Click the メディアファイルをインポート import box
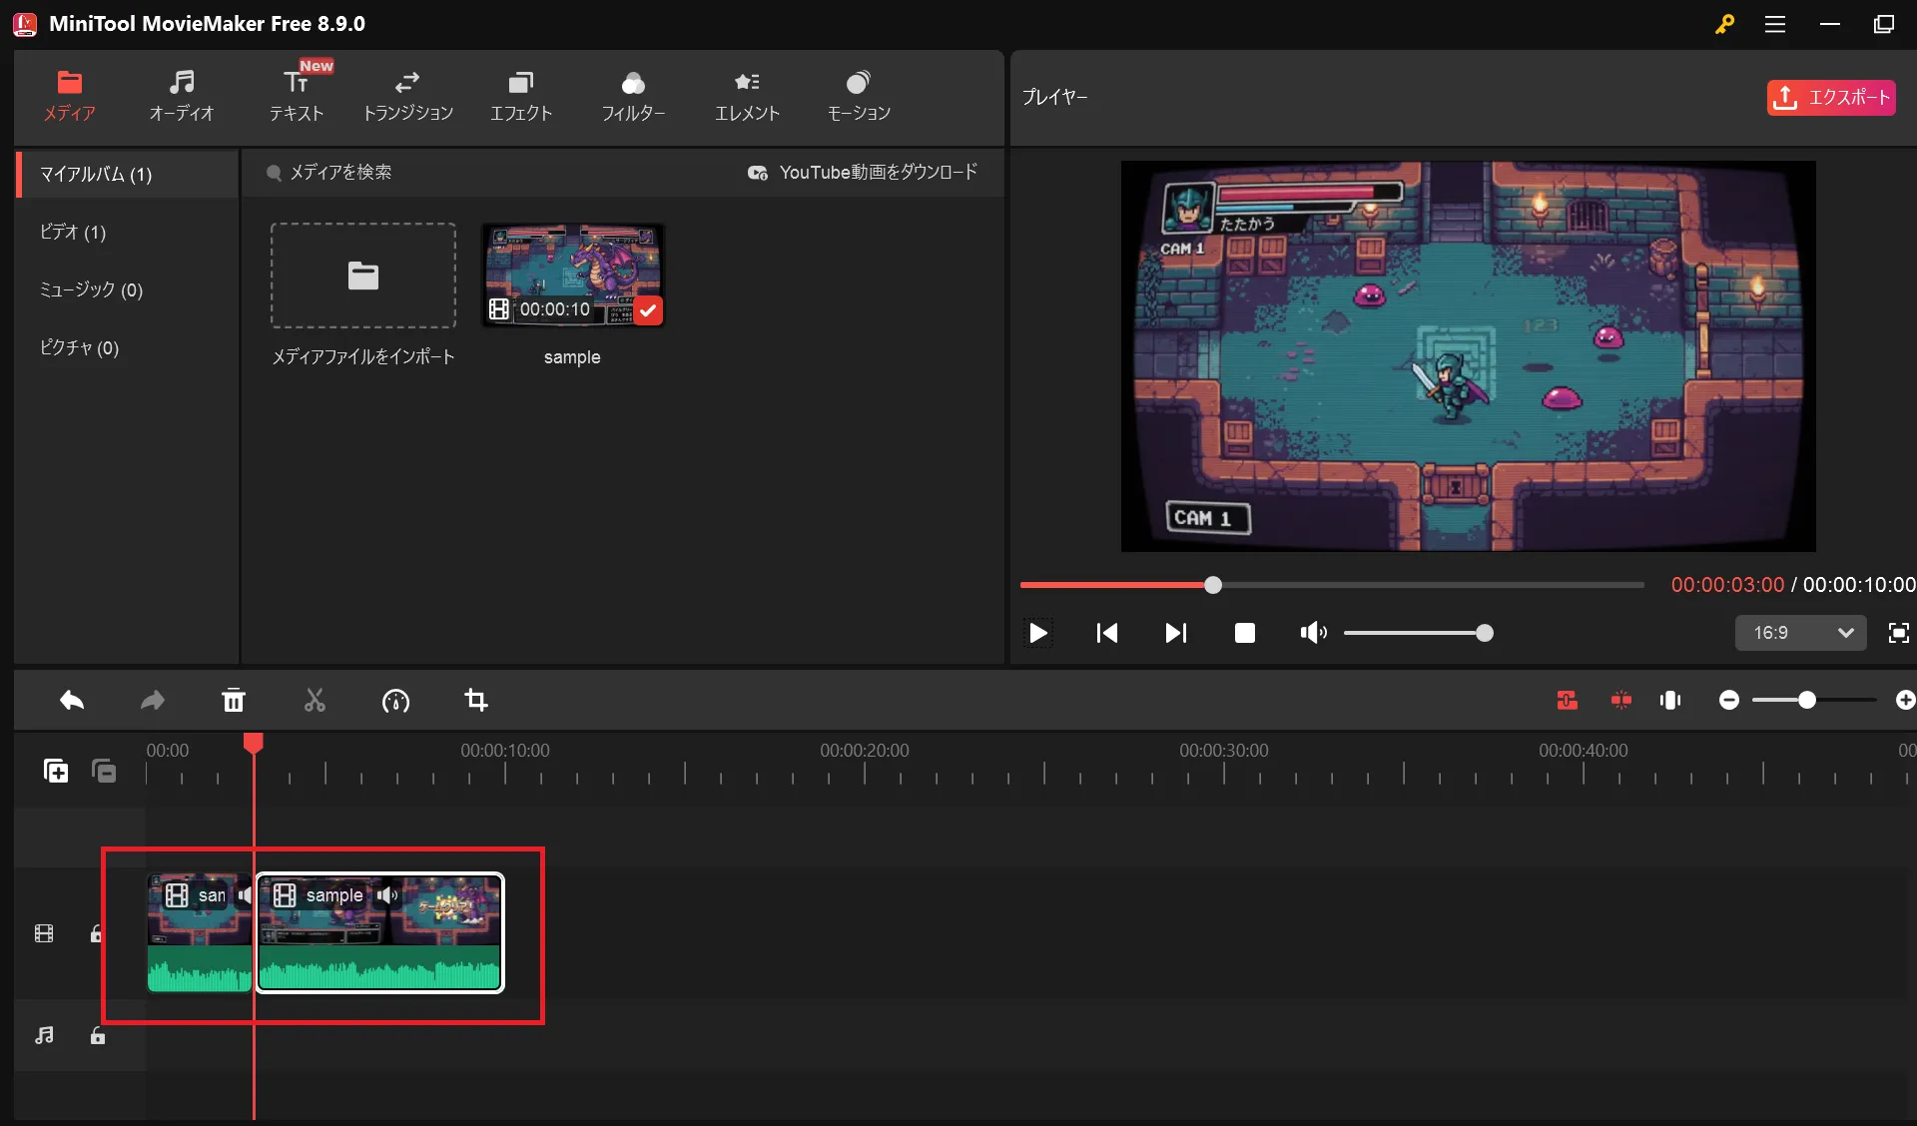Screen dimensions: 1917x1126 [363, 276]
